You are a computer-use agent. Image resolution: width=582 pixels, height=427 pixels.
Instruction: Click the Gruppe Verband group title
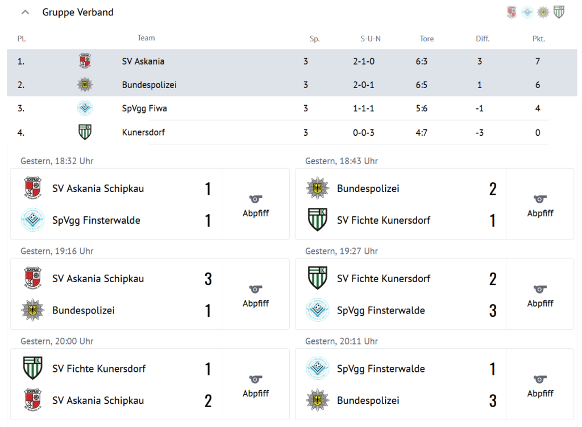point(77,12)
